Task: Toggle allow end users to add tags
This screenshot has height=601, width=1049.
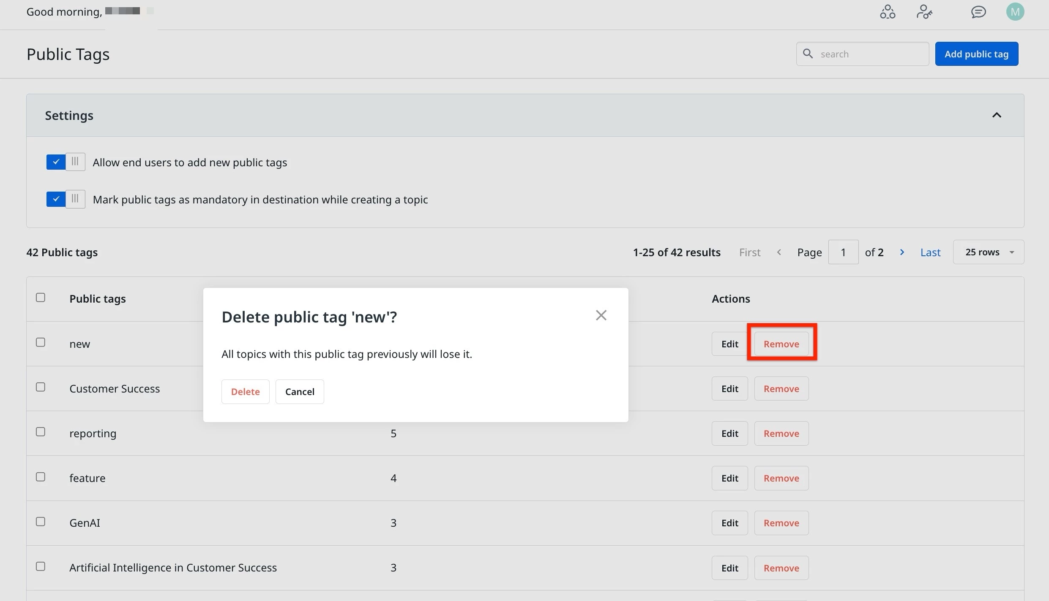Action: click(x=66, y=162)
